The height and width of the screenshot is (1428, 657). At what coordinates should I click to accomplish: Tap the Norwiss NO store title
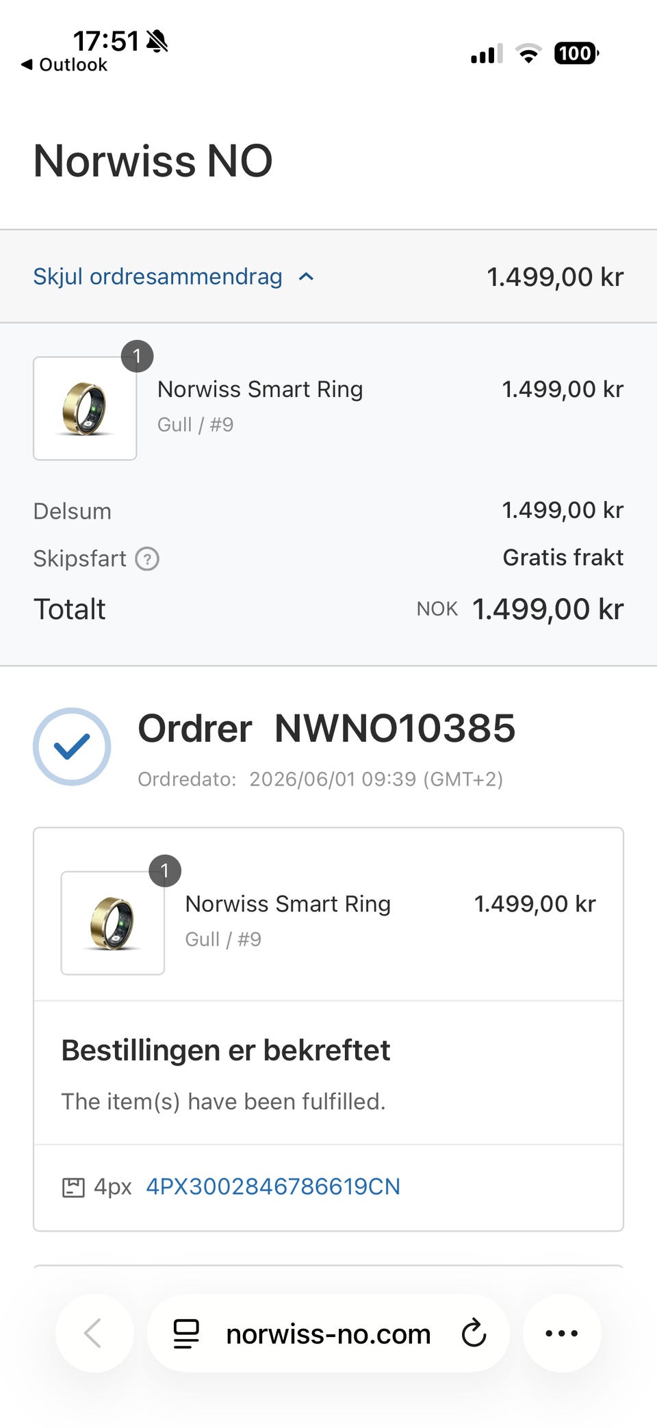click(153, 161)
